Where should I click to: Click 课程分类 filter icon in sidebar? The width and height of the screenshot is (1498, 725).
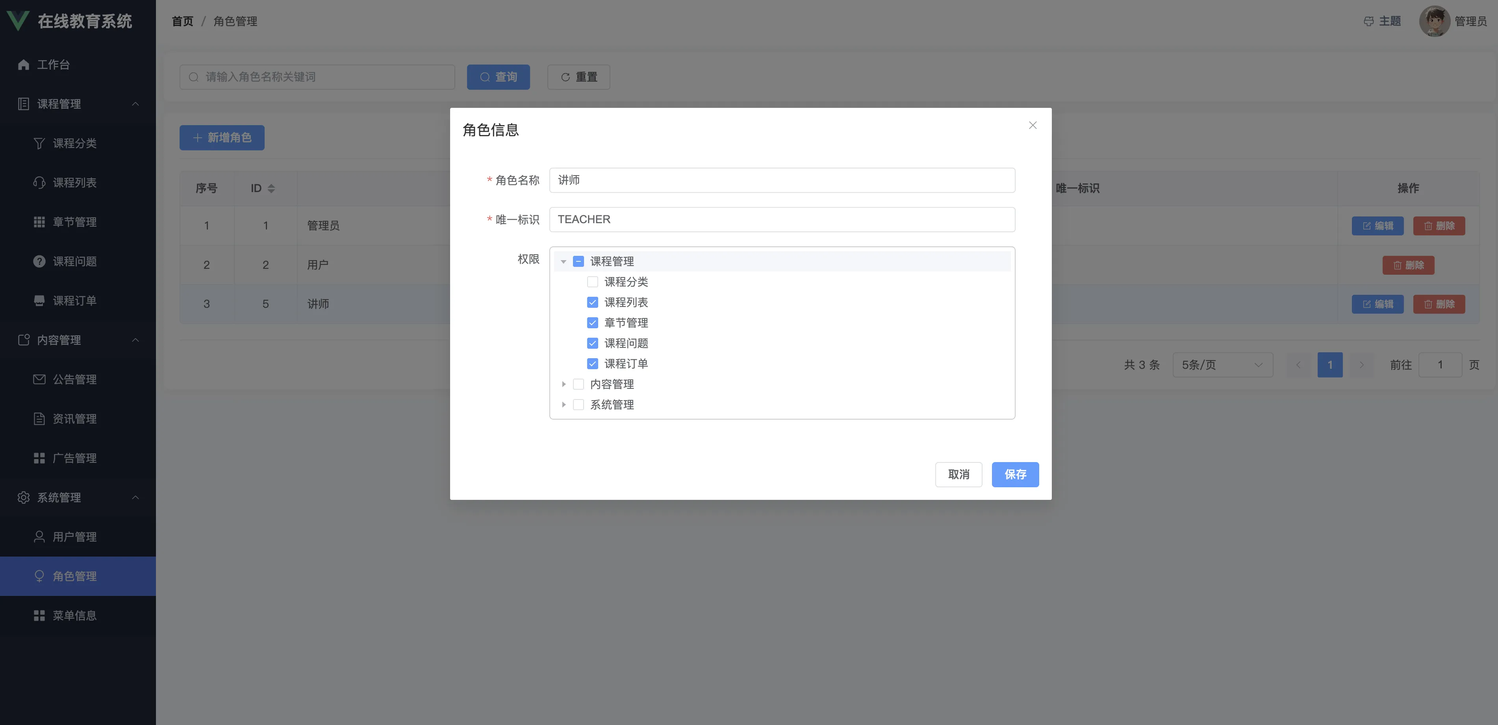pos(39,143)
